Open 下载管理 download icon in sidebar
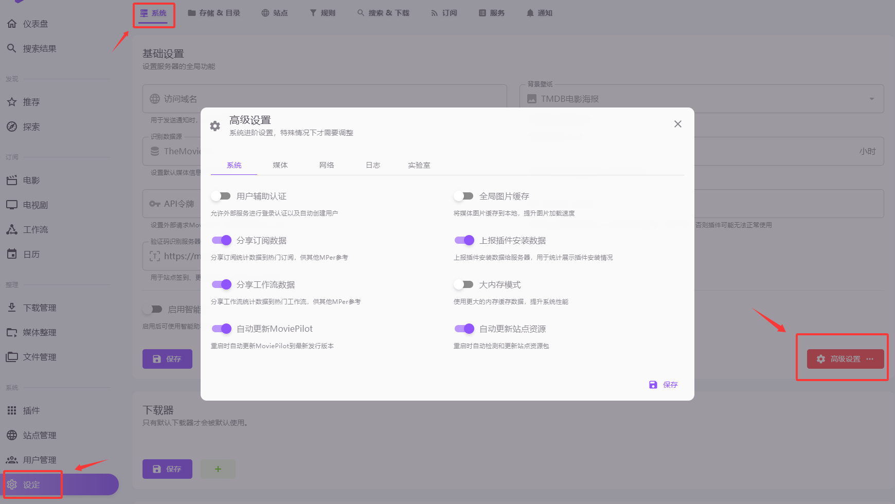 click(12, 308)
